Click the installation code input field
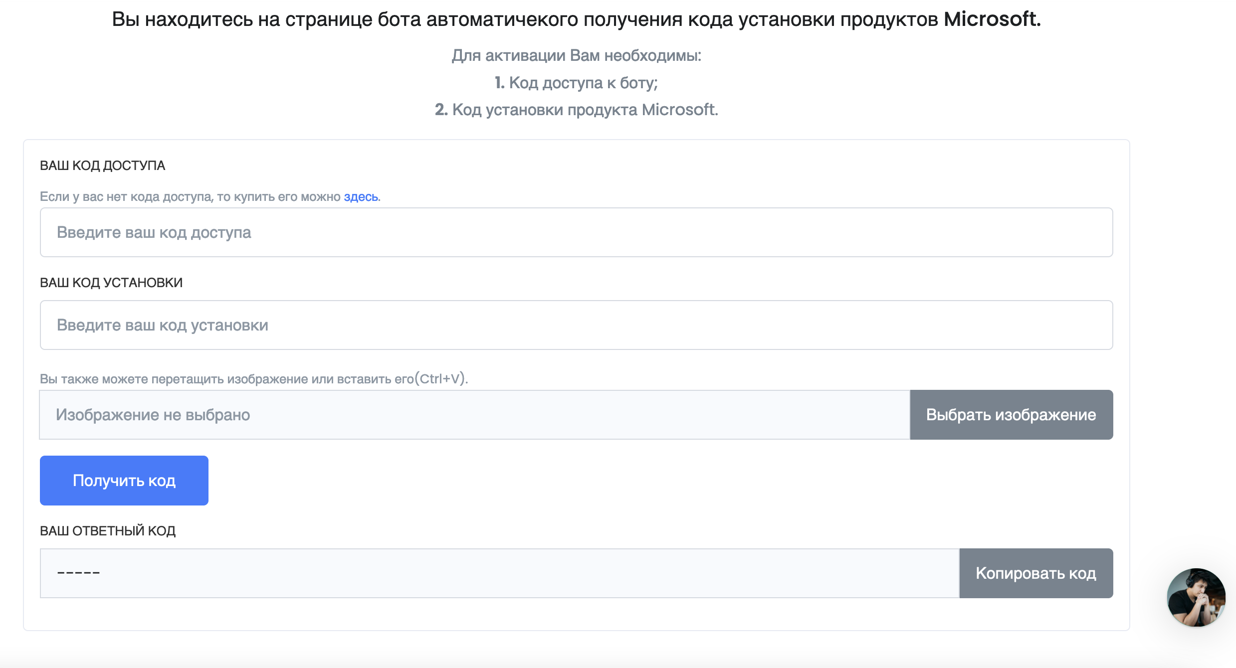This screenshot has width=1236, height=668. (x=576, y=325)
